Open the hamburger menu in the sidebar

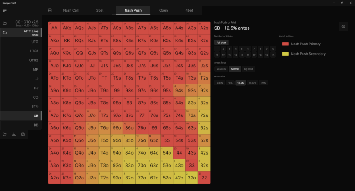pyautogui.click(x=4, y=10)
